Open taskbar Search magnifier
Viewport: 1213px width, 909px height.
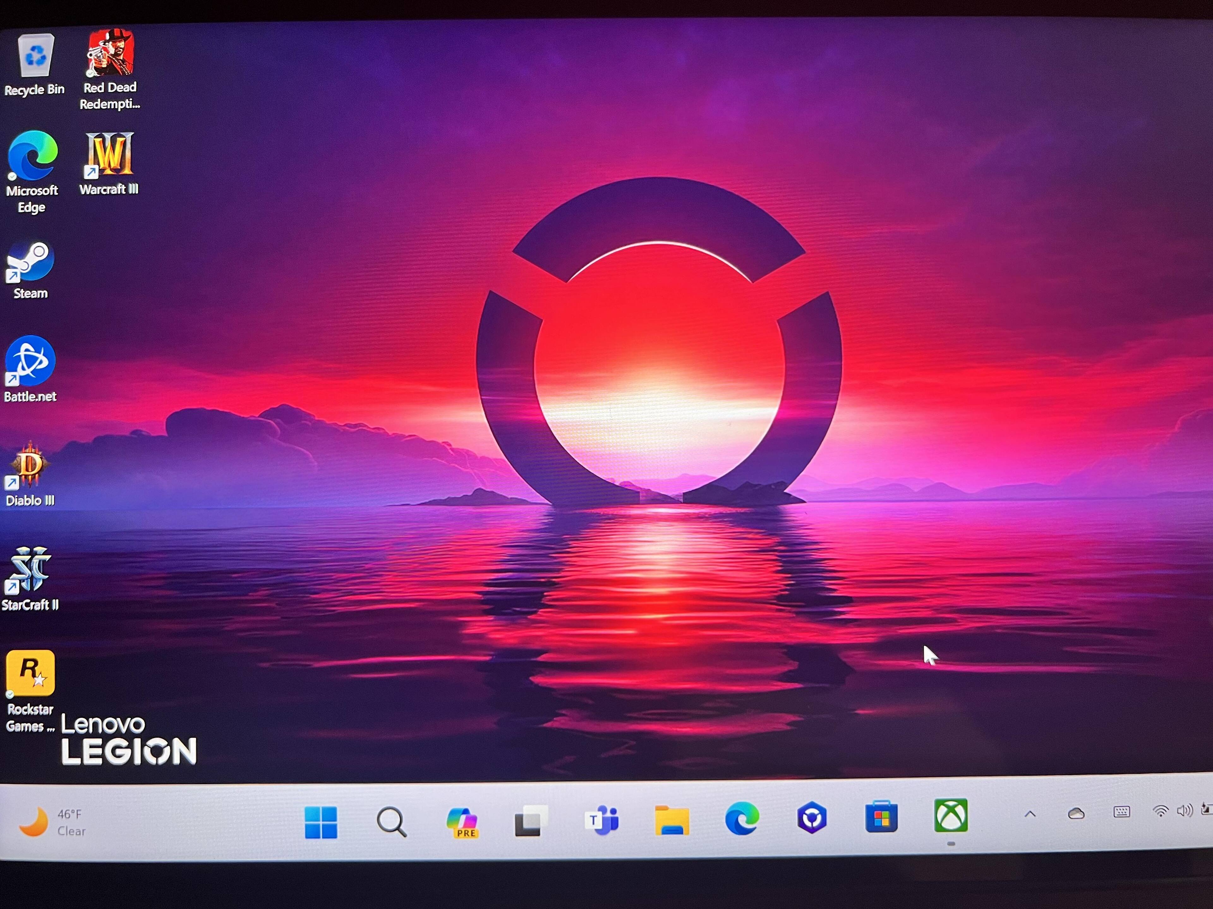(391, 822)
